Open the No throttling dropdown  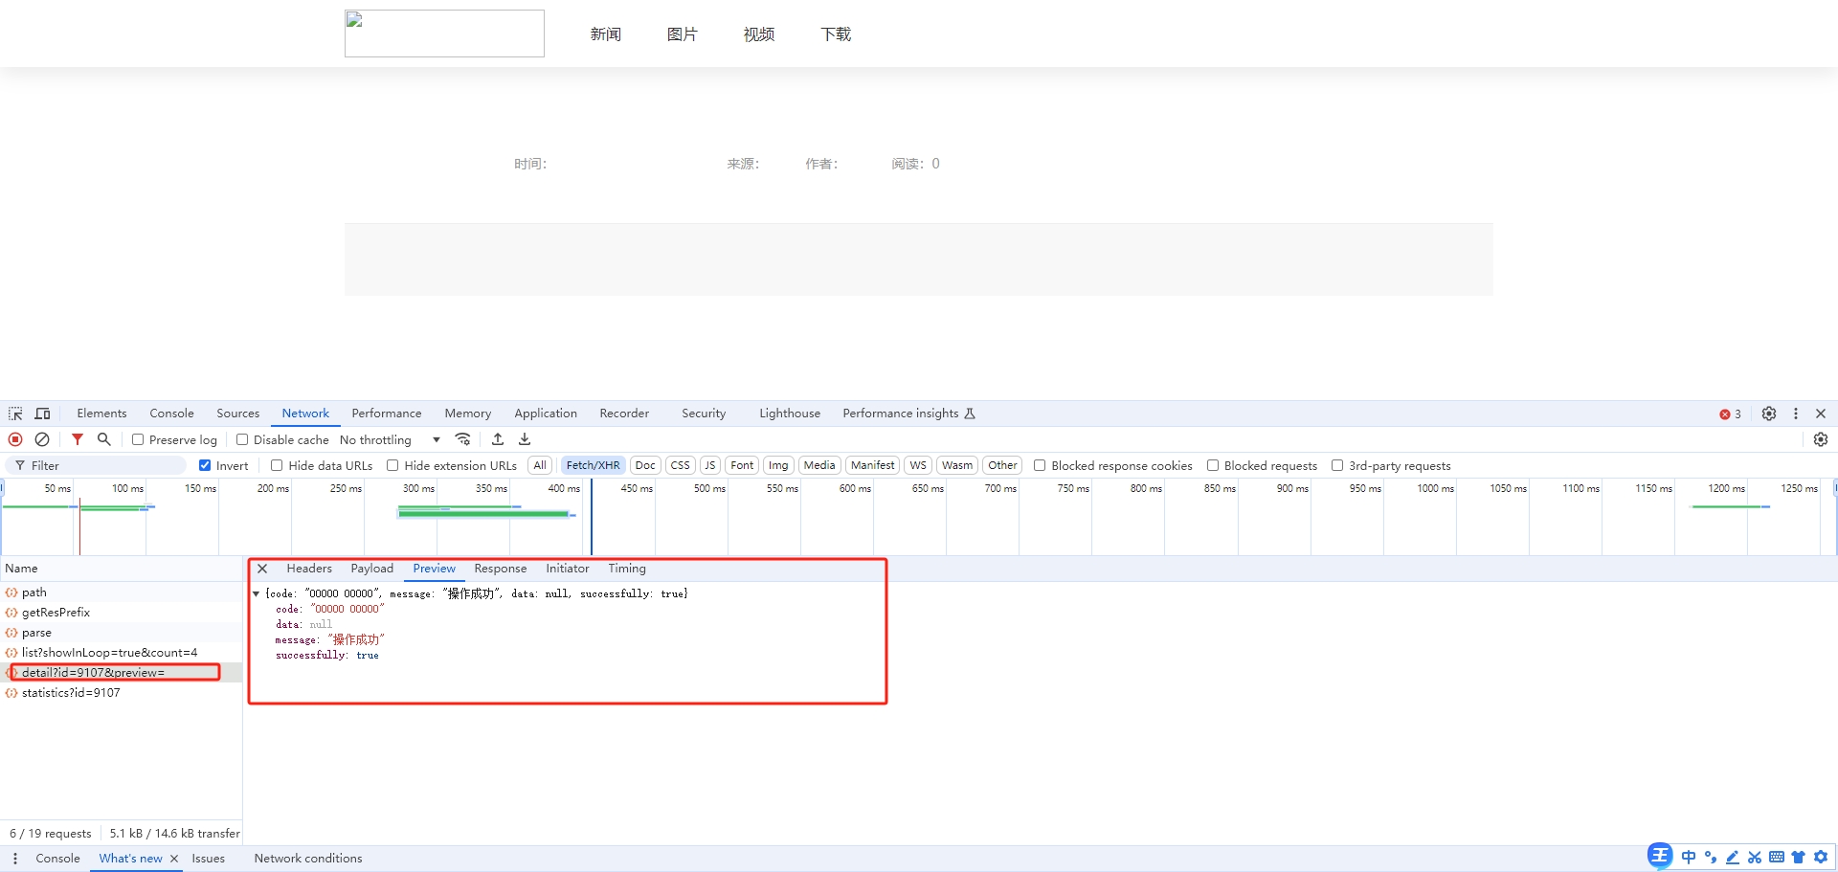click(390, 439)
